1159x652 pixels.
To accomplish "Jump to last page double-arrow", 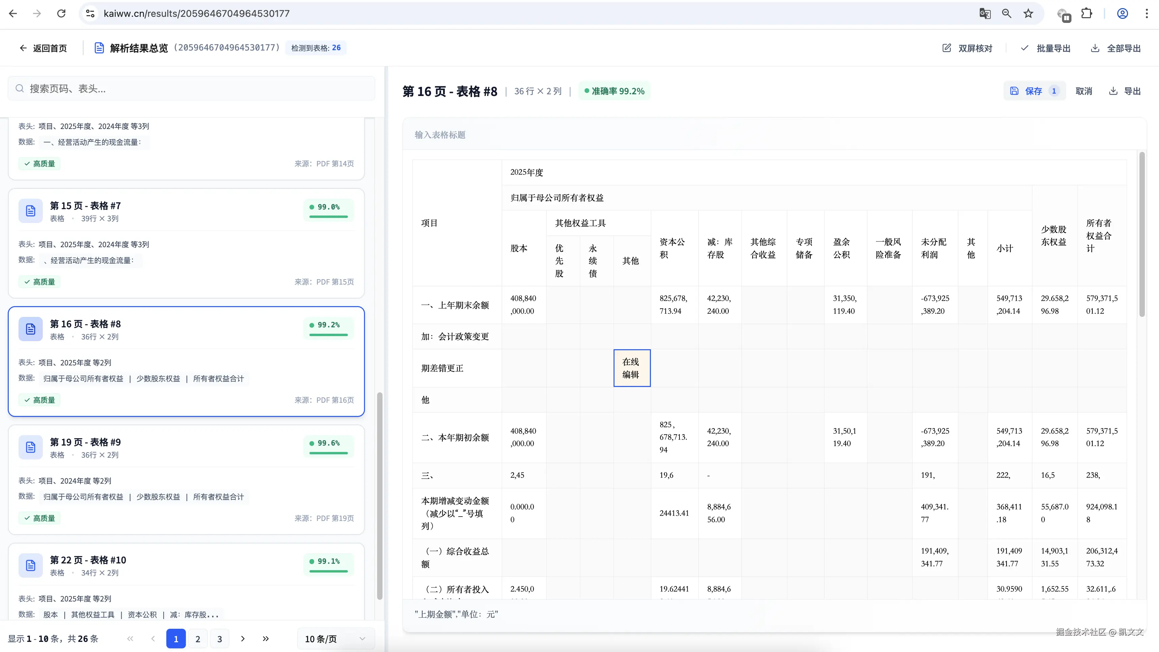I will pos(265,639).
